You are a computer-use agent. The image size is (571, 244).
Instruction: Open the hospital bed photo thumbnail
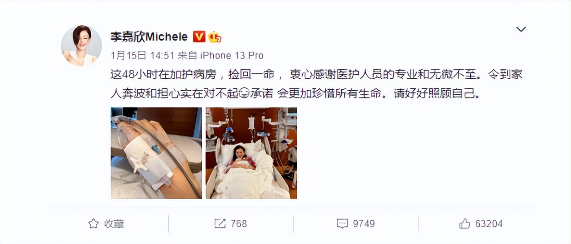[x=251, y=153]
